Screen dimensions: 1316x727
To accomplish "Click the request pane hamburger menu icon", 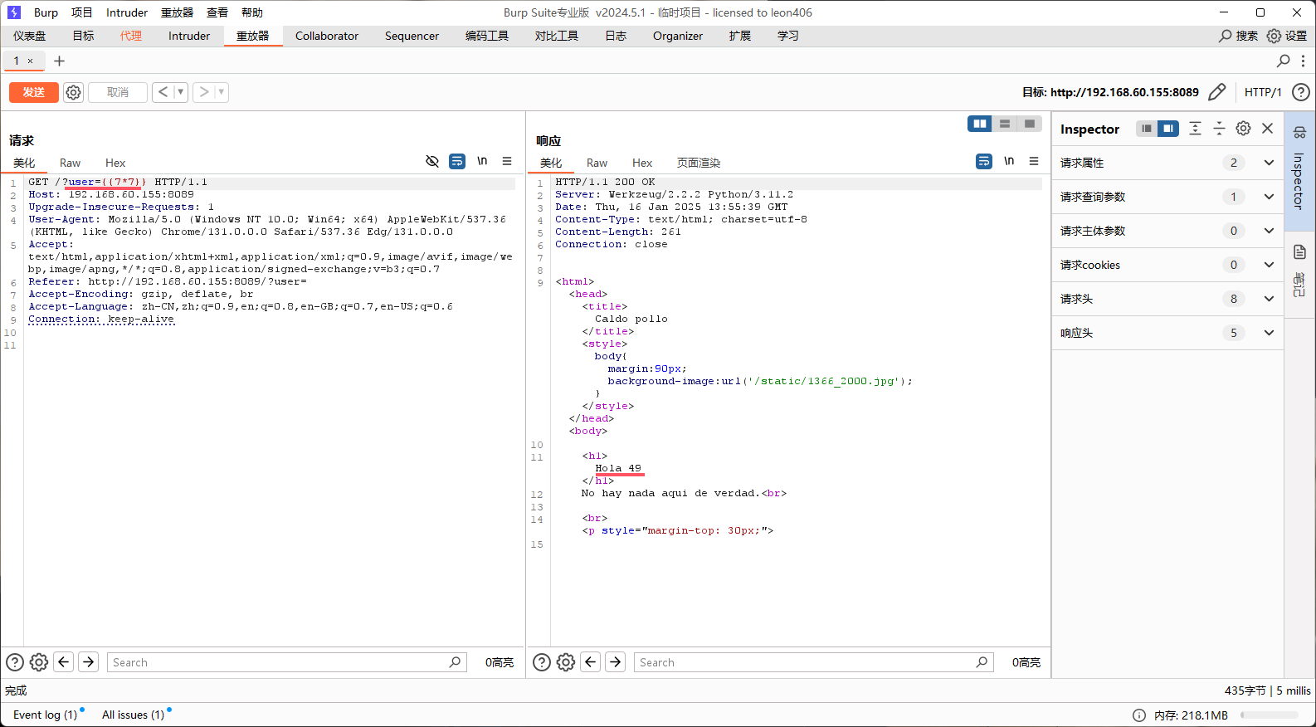I will point(507,161).
